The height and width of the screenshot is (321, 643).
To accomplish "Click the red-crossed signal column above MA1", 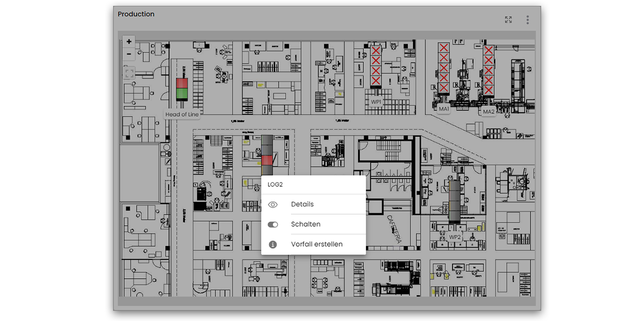I will (x=444, y=70).
